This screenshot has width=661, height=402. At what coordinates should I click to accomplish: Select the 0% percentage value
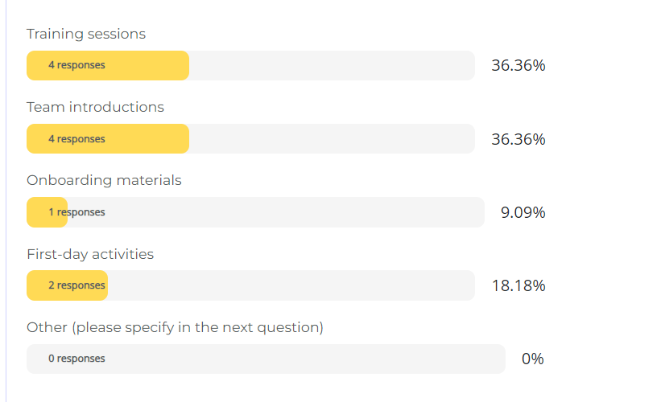(x=532, y=359)
